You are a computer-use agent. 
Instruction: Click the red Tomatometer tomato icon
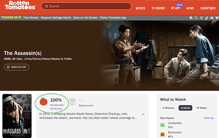[44, 102]
